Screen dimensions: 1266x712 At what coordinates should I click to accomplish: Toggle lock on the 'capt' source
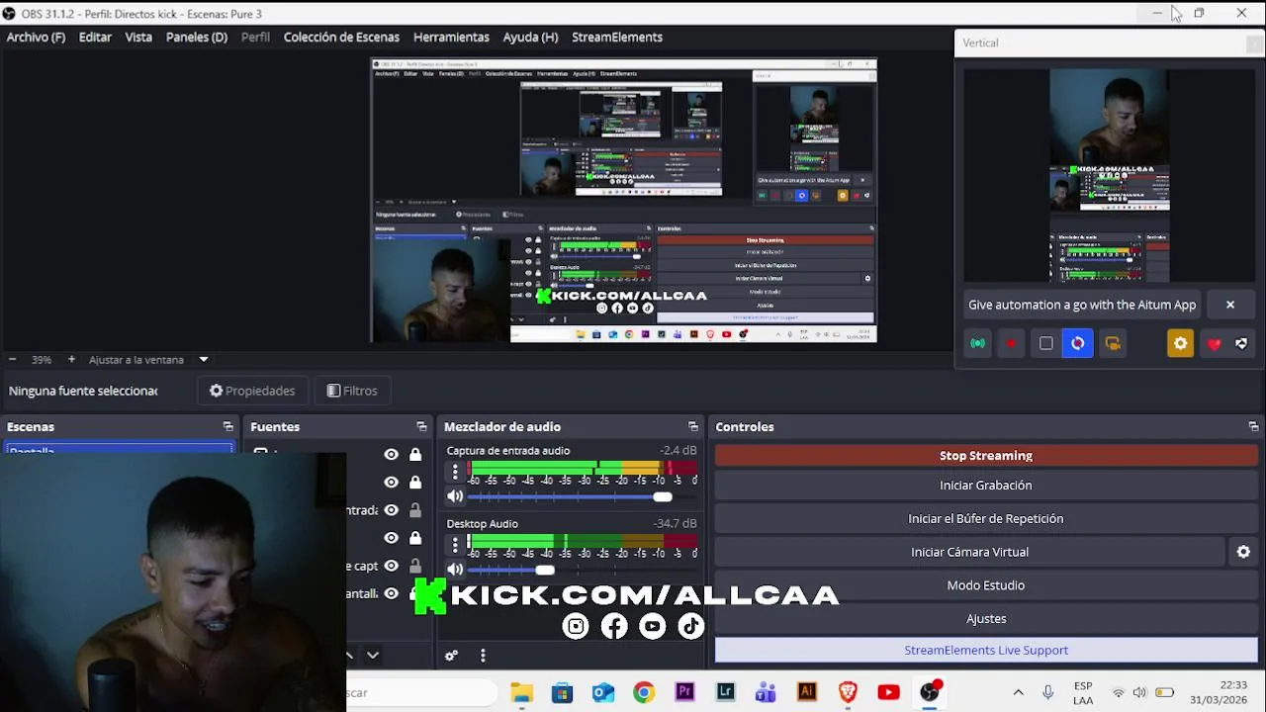[415, 566]
